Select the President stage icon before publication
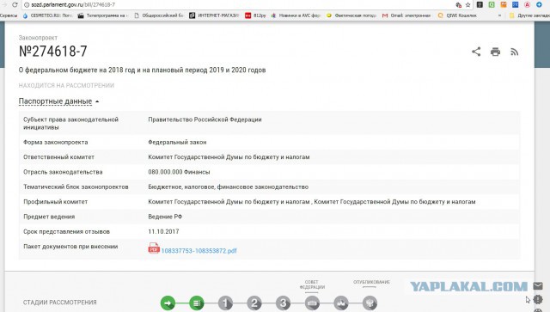 click(341, 303)
